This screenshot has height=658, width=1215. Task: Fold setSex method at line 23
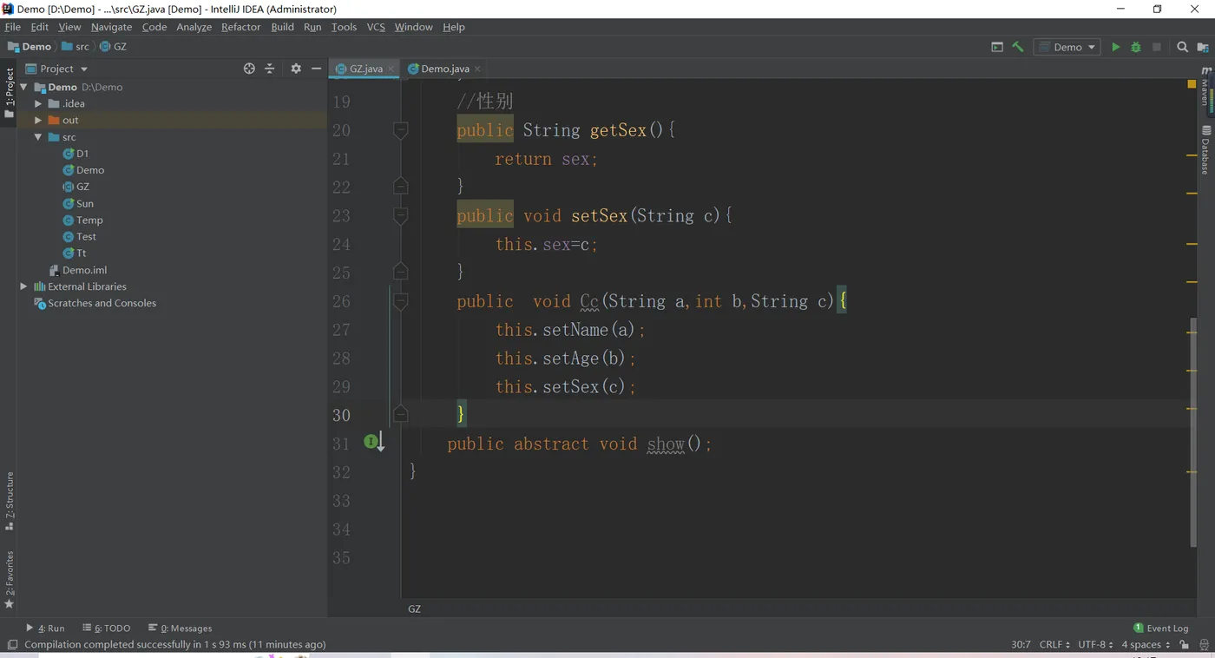pyautogui.click(x=400, y=215)
